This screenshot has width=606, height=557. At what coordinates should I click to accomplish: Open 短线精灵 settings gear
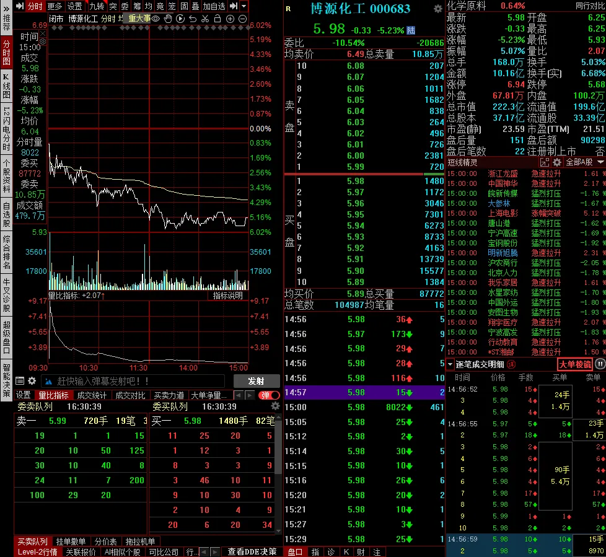557,162
